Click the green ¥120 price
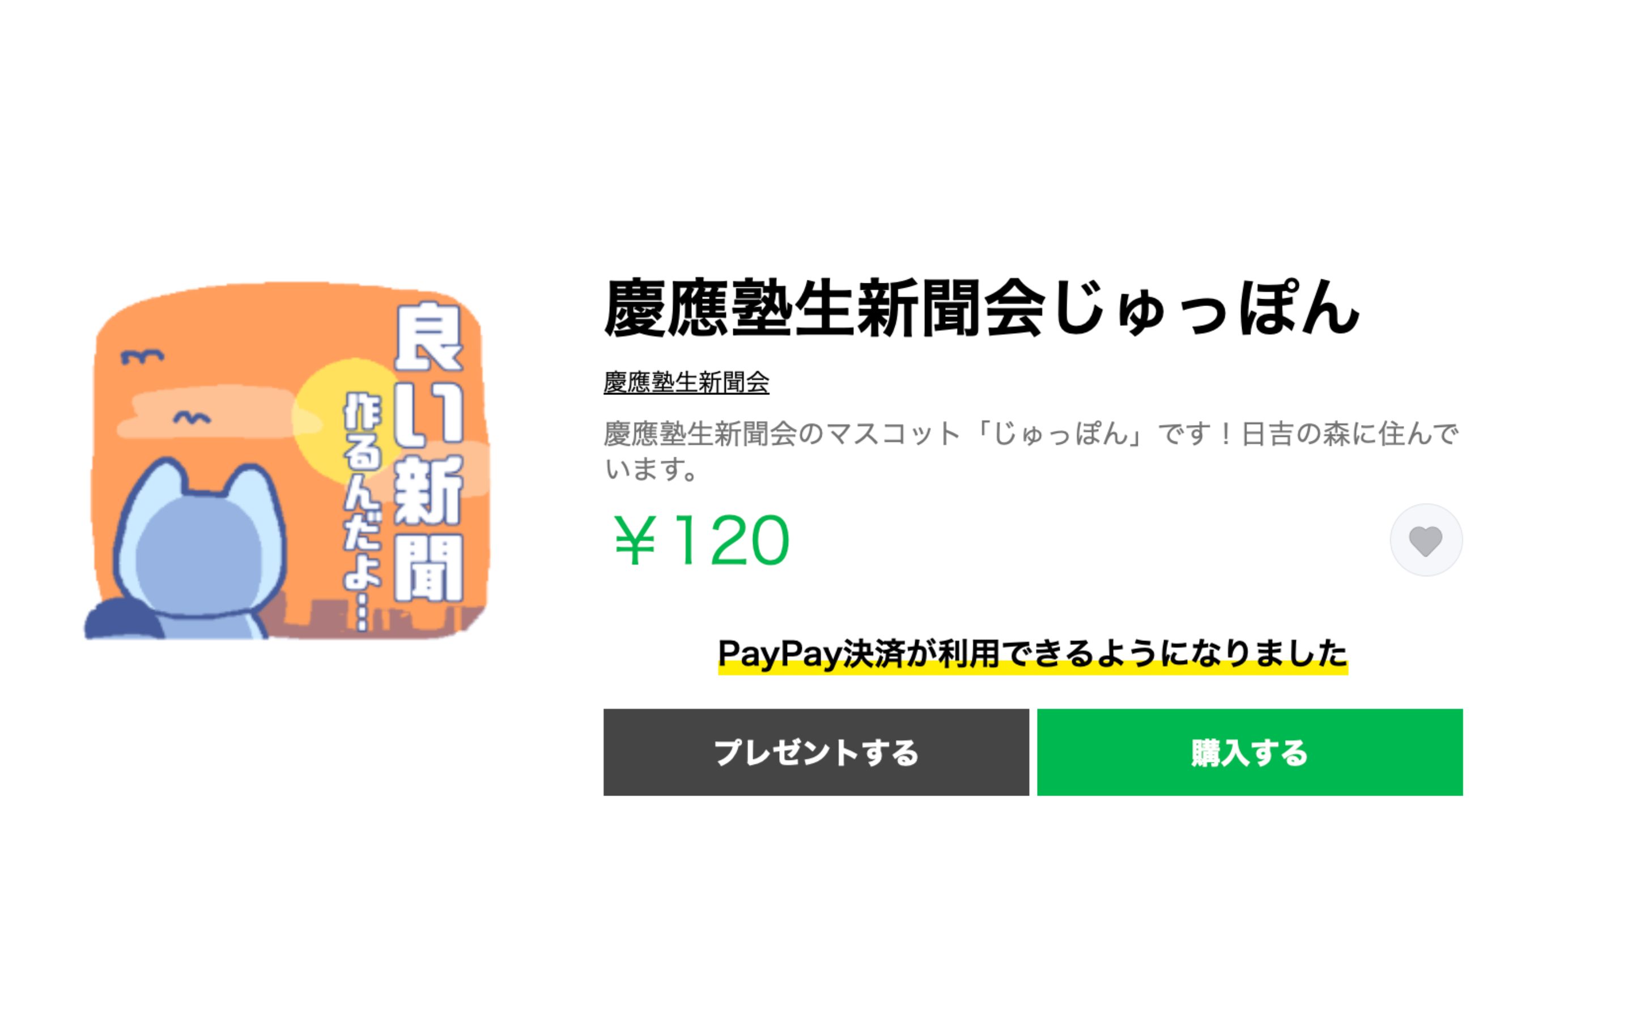Viewport: 1632px width, 1020px height. tap(702, 541)
